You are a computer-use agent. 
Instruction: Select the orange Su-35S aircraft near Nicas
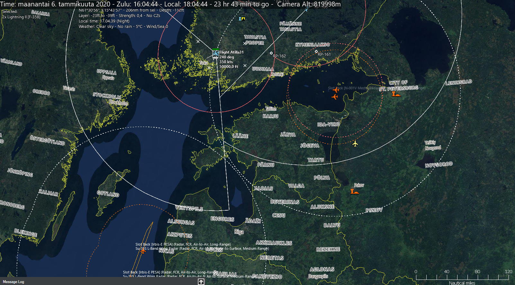[143, 251]
